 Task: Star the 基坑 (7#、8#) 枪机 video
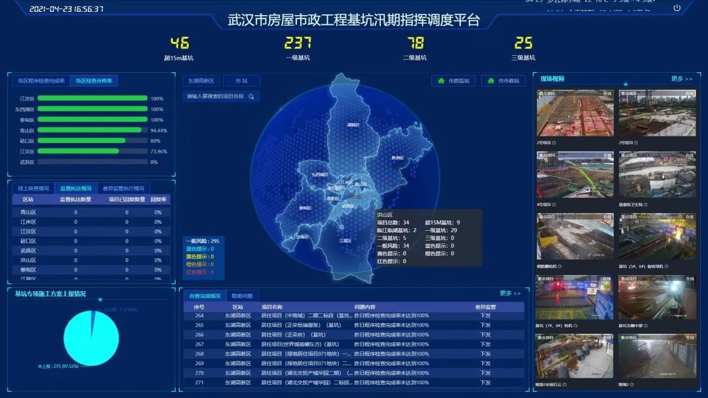point(576,325)
